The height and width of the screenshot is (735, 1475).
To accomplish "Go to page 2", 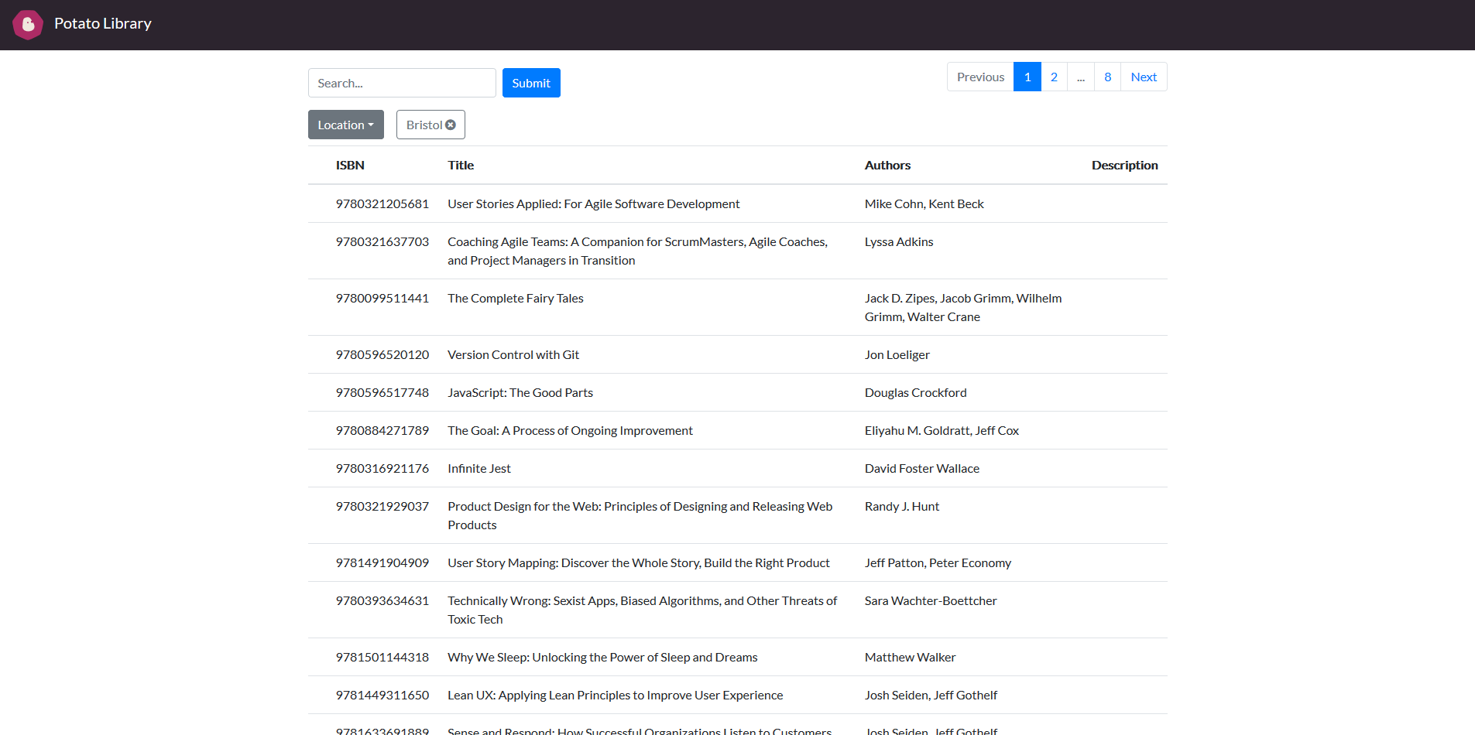I will [1054, 77].
